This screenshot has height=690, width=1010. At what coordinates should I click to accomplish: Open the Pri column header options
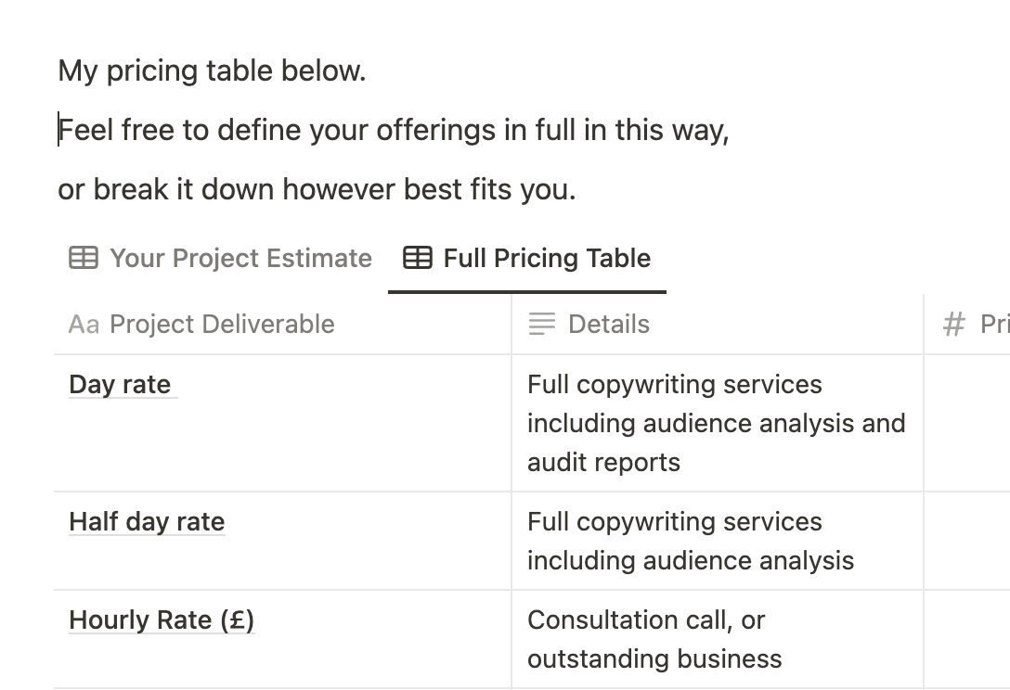[967, 325]
